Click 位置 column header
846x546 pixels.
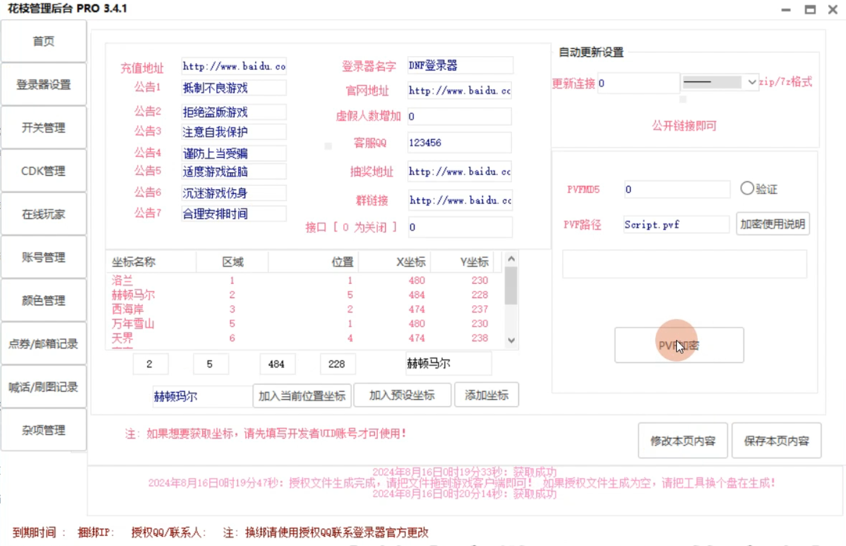pyautogui.click(x=313, y=262)
